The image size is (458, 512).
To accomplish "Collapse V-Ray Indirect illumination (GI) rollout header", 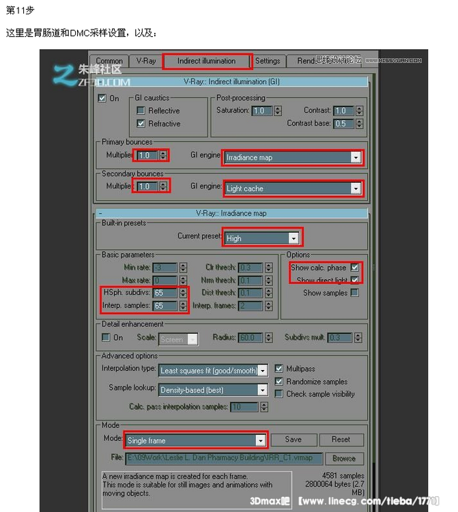I will 232,82.
